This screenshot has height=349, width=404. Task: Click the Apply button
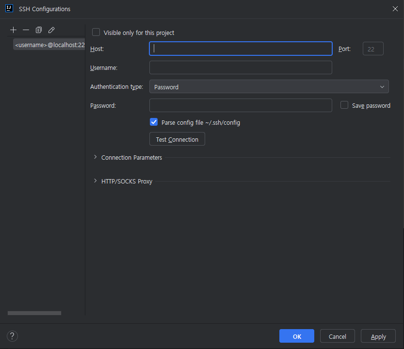[378, 336]
